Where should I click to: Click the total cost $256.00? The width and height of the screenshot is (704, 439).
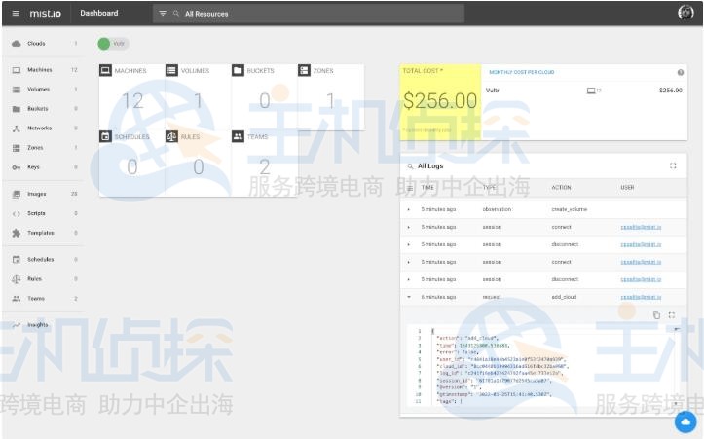(x=440, y=100)
